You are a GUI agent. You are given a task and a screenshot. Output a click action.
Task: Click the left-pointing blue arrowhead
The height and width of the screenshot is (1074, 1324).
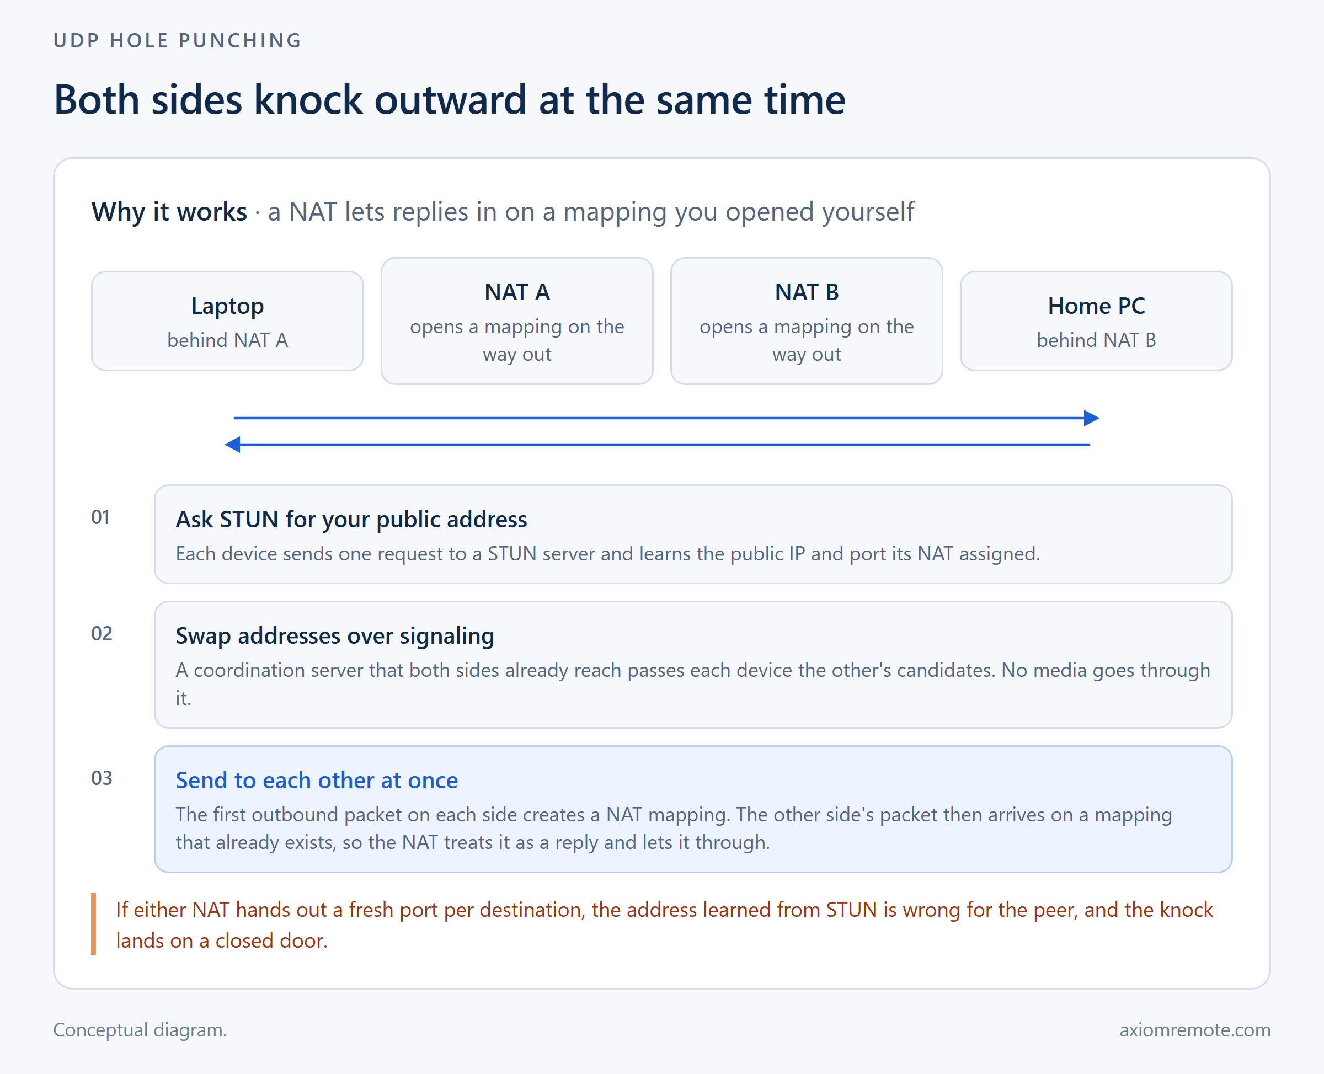pyautogui.click(x=233, y=444)
